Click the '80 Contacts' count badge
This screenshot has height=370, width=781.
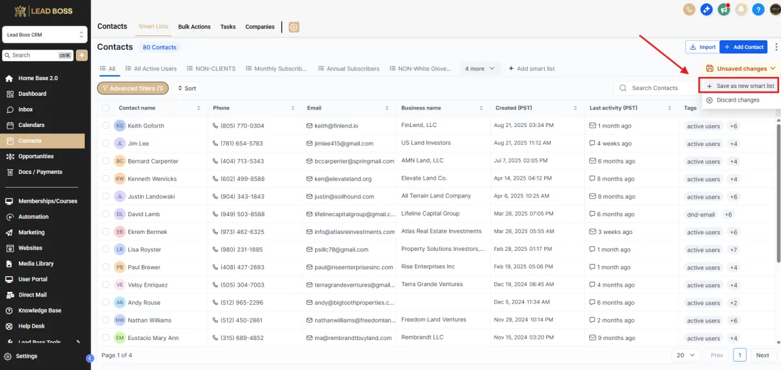pyautogui.click(x=159, y=48)
